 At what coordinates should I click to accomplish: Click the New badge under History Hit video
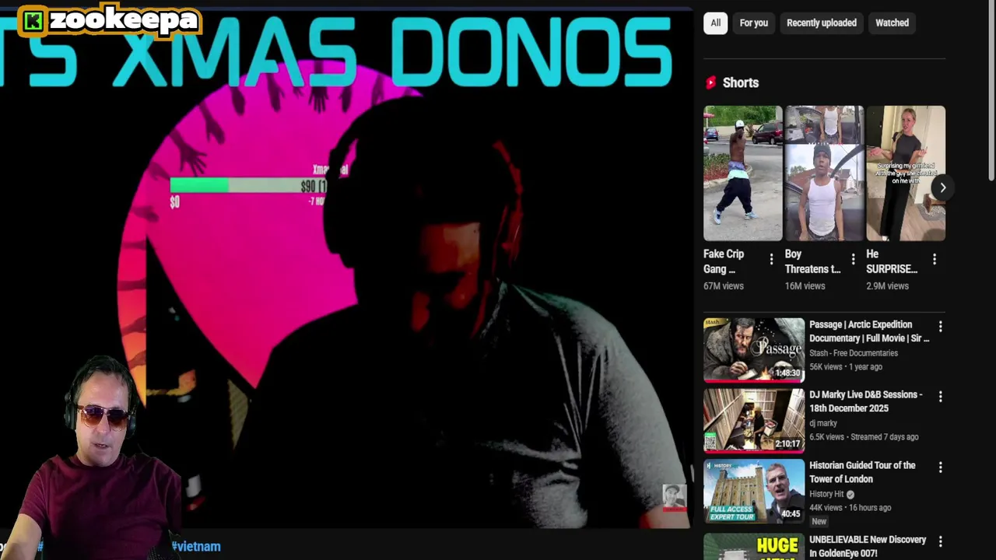pyautogui.click(x=819, y=522)
